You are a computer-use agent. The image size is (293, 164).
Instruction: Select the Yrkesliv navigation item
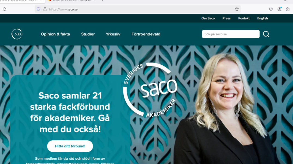[113, 34]
